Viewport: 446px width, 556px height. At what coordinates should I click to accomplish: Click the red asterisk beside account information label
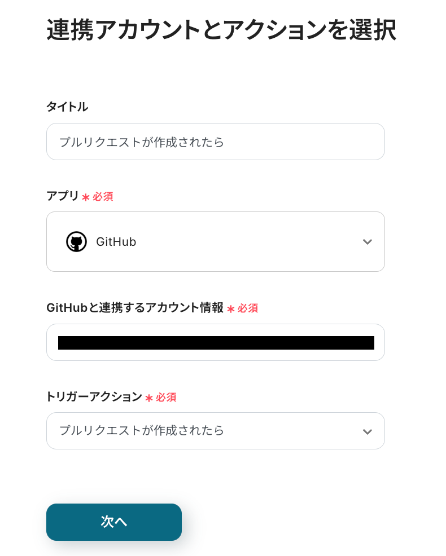[230, 309]
